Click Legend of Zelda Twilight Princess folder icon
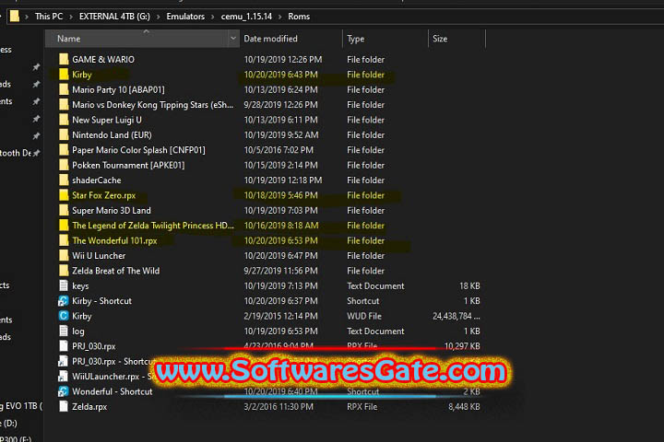 64,226
